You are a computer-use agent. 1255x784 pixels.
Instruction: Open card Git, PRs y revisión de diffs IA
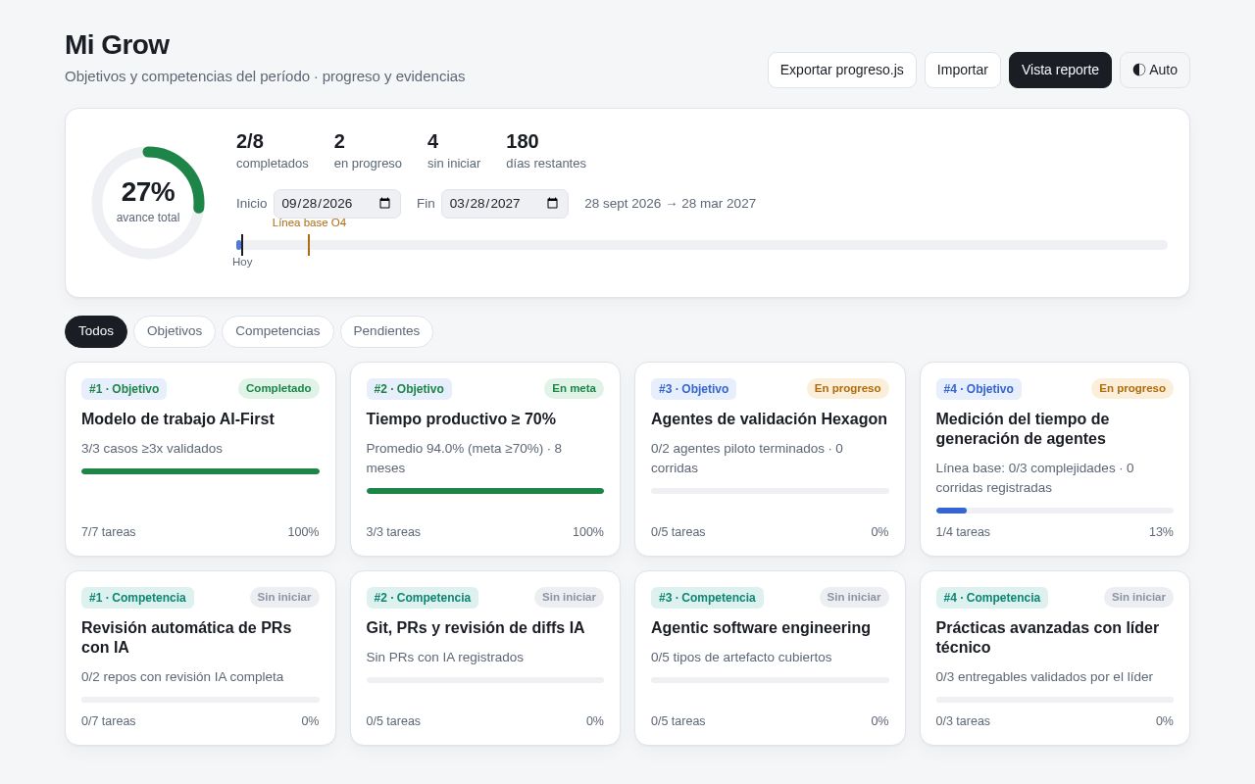coord(485,659)
